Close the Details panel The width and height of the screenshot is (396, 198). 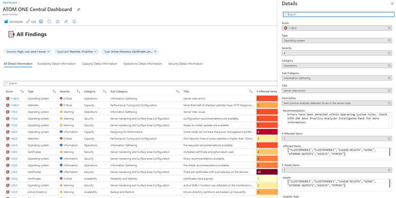(392, 4)
